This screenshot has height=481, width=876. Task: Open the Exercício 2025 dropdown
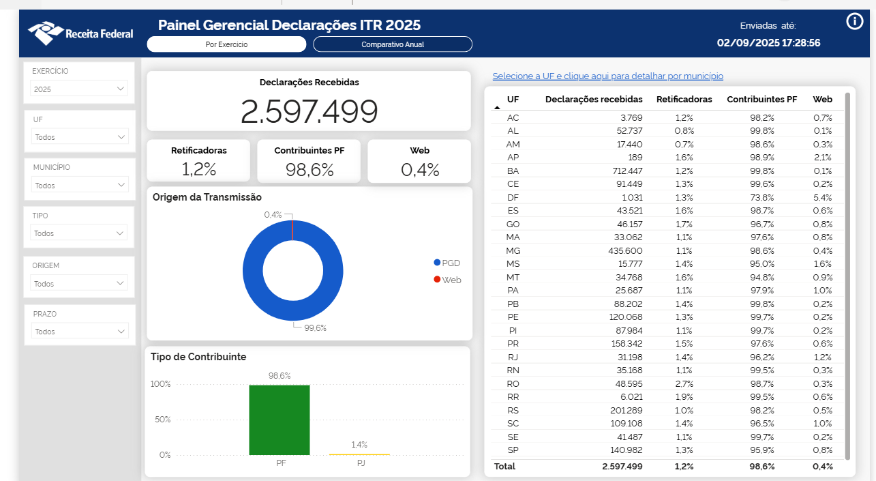click(x=79, y=89)
